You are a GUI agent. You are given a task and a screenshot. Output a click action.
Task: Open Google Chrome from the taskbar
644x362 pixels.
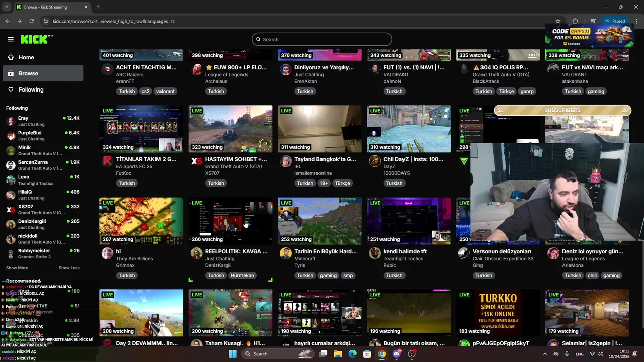coord(382,354)
